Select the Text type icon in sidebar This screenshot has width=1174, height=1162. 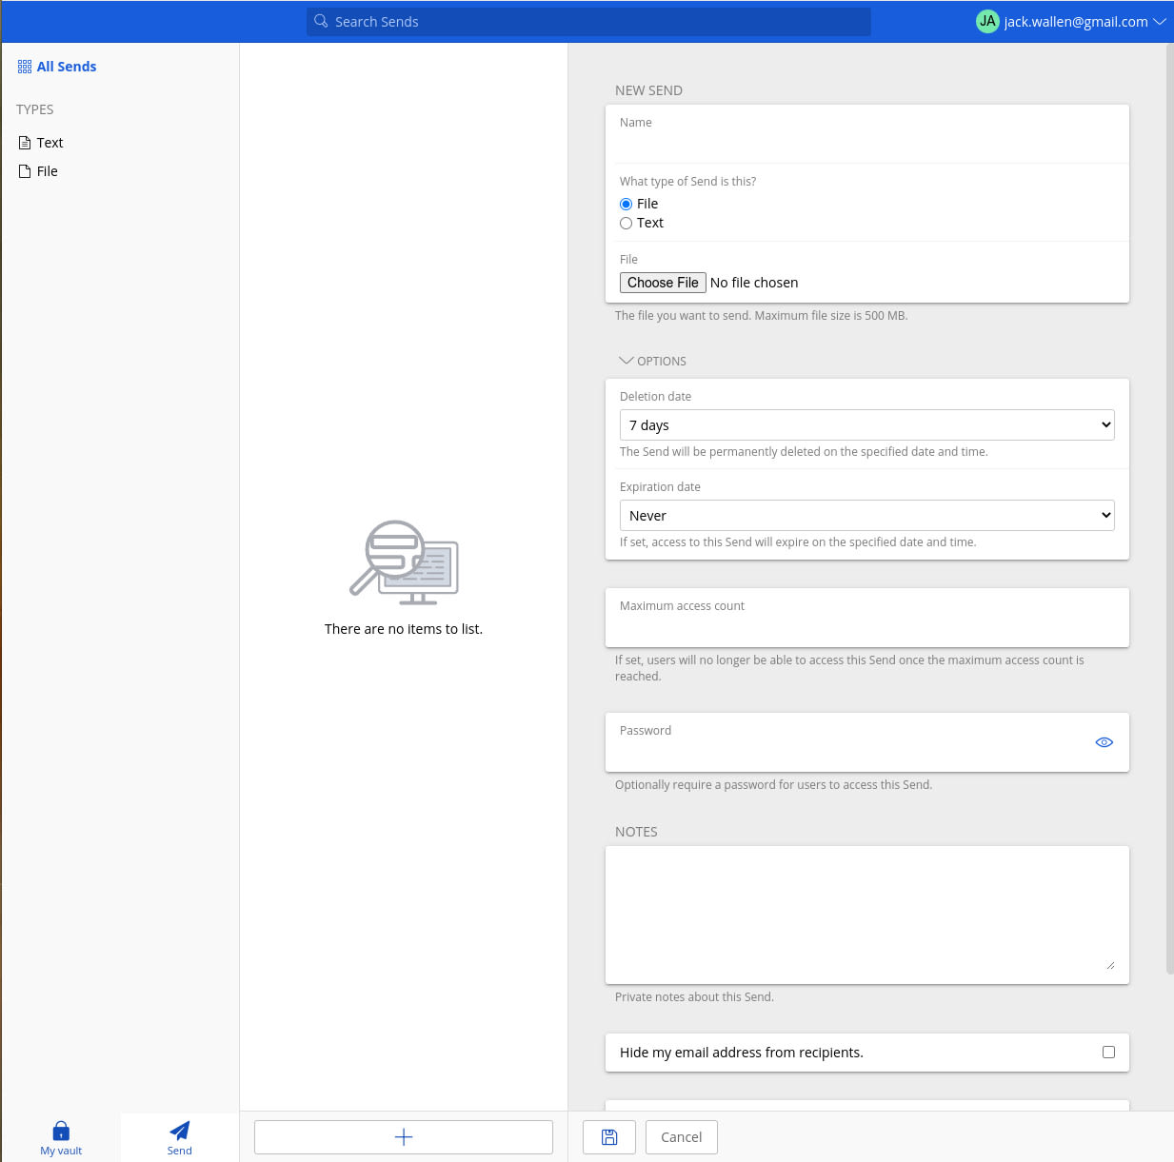click(24, 142)
